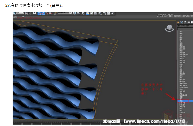This screenshot has height=126, width=193.
Task: Choose 四边形网格化 in the modifier list
Action: tap(184, 87)
